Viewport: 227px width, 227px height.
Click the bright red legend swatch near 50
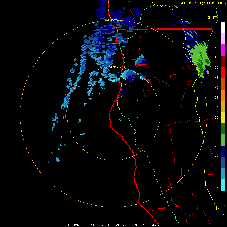click(223, 73)
